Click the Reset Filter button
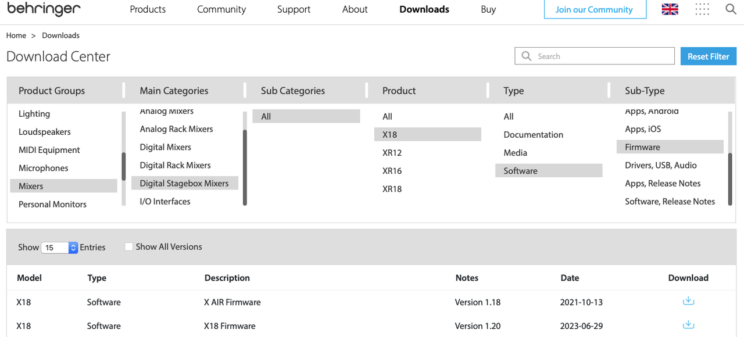Viewport: 744px width, 337px height. (708, 56)
